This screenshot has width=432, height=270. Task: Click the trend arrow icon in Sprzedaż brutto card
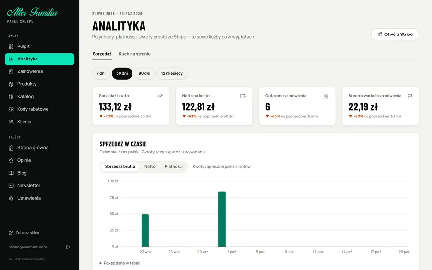pyautogui.click(x=160, y=96)
